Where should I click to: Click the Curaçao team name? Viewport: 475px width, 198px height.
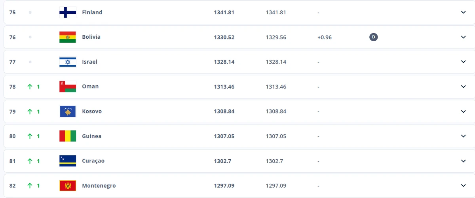pyautogui.click(x=93, y=161)
